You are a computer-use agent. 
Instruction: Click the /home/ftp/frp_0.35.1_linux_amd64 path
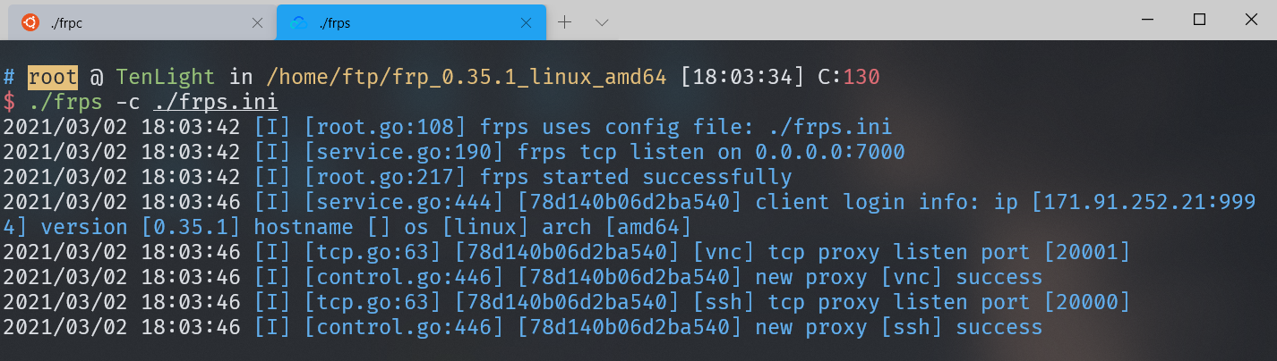click(x=467, y=77)
